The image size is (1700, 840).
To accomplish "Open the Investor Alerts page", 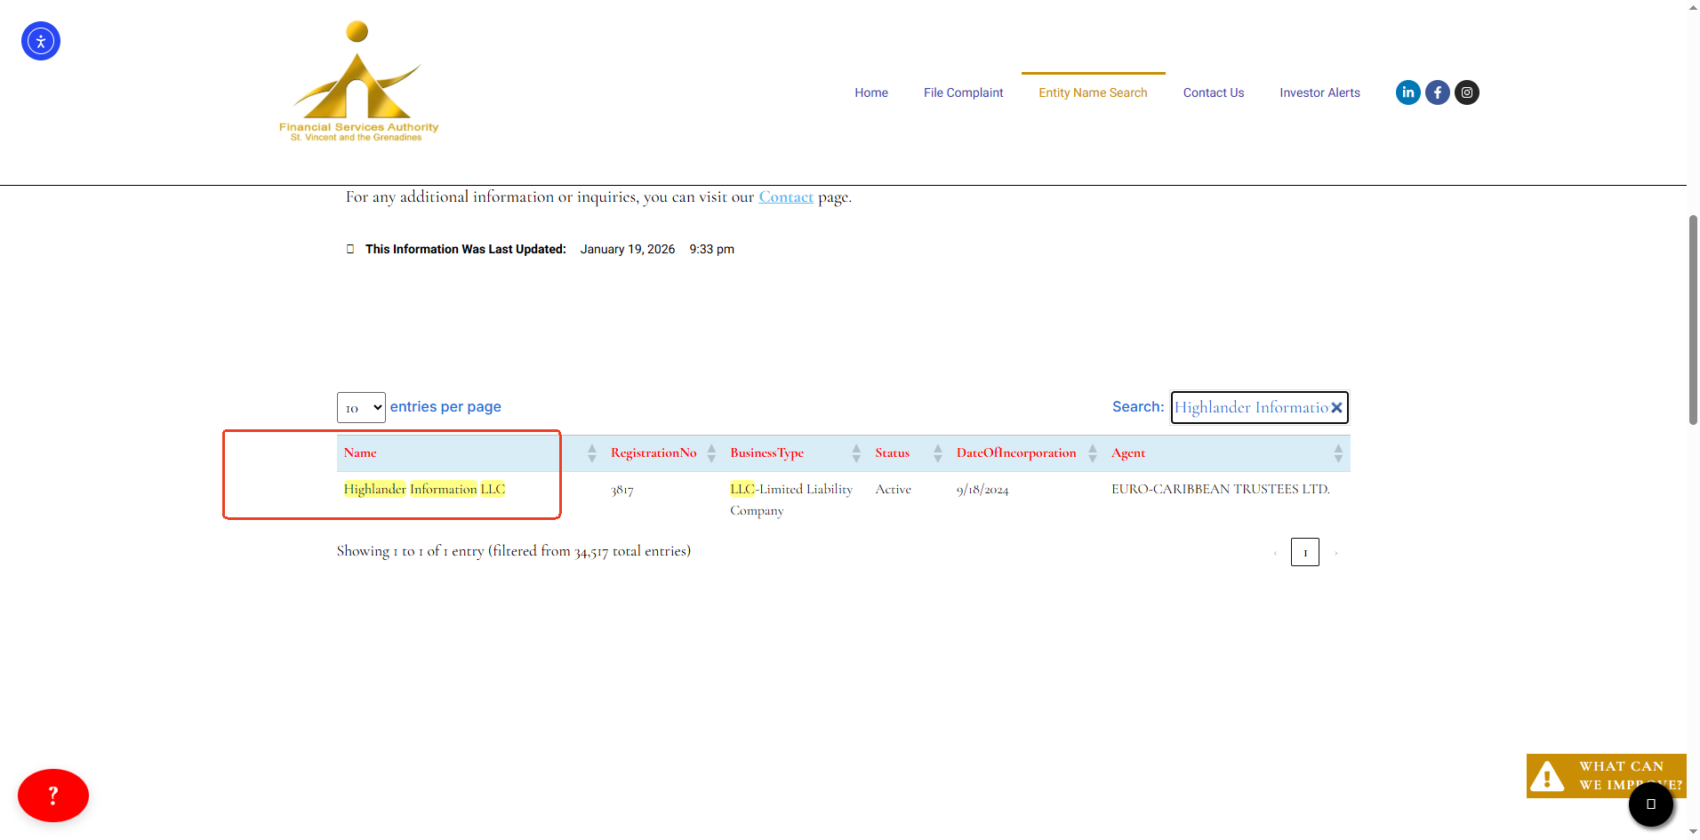I will click(x=1319, y=92).
